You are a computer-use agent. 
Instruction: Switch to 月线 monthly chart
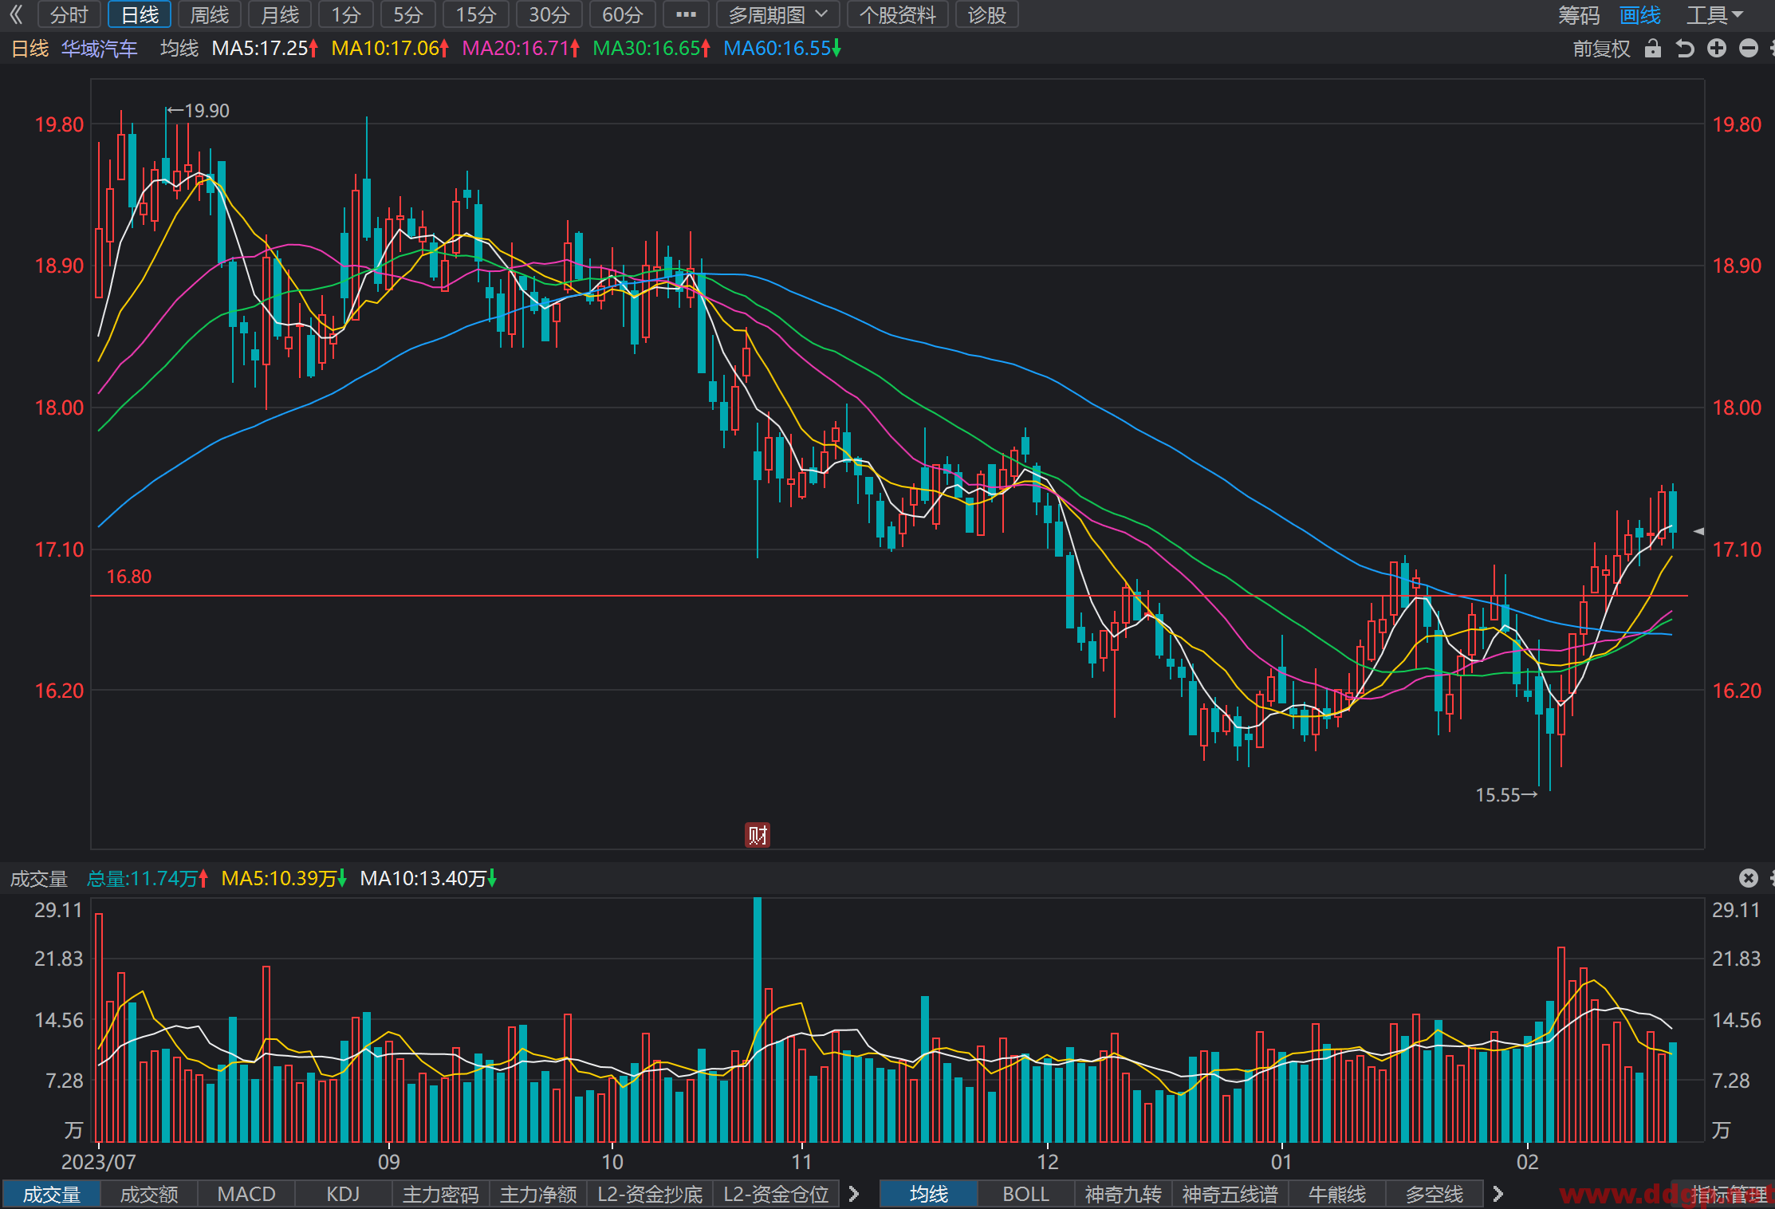(280, 14)
